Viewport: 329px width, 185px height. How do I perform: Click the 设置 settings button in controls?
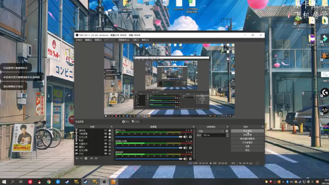pos(247,146)
